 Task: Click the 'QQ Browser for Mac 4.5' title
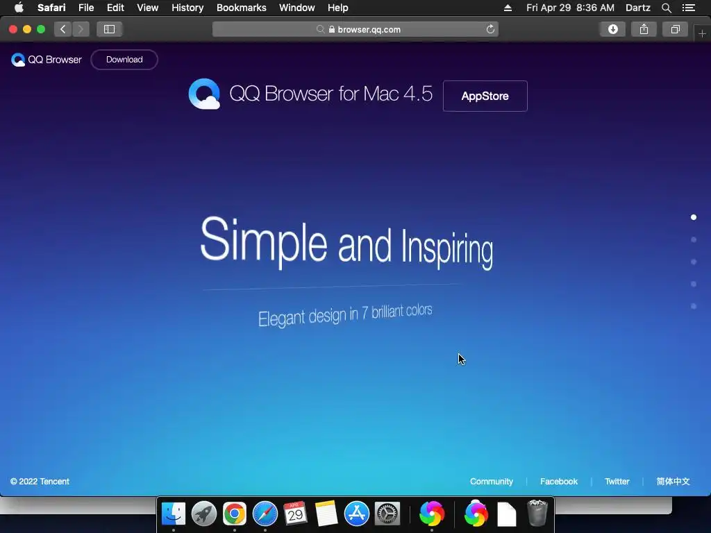pyautogui.click(x=331, y=94)
